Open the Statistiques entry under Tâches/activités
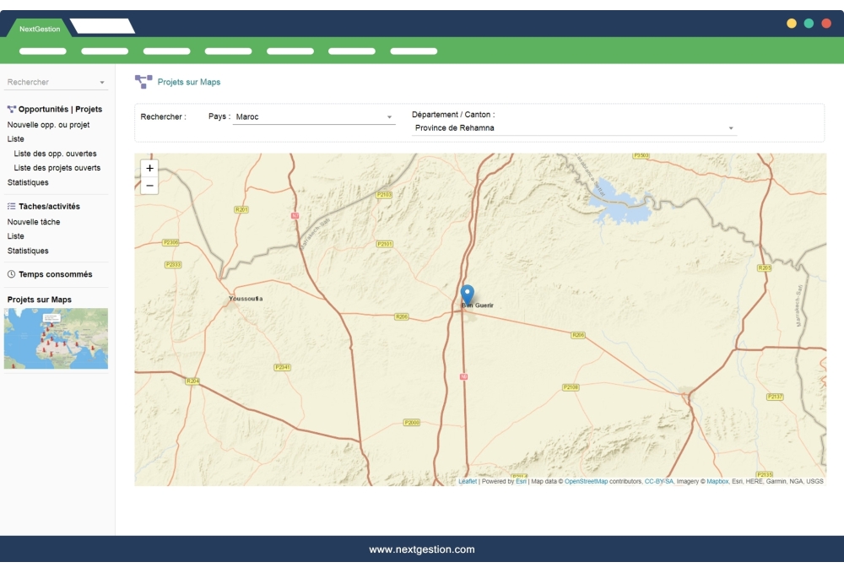844x573 pixels. (x=26, y=251)
